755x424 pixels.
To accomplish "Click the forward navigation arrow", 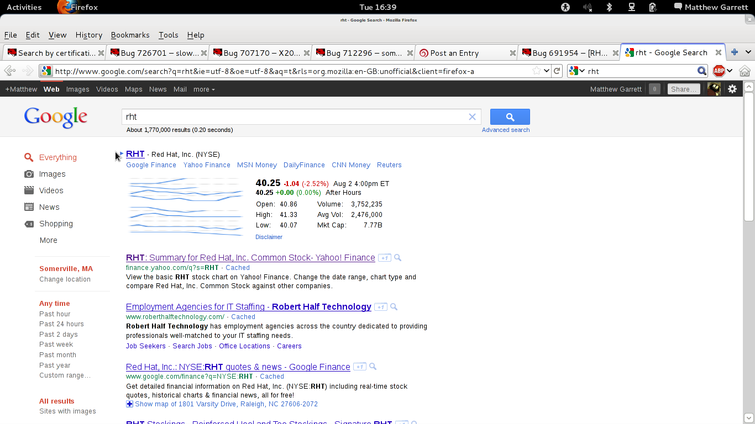I will point(28,71).
